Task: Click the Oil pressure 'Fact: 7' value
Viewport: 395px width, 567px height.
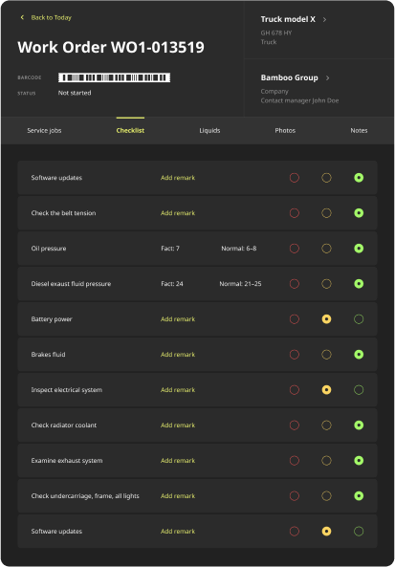Action: pyautogui.click(x=170, y=249)
